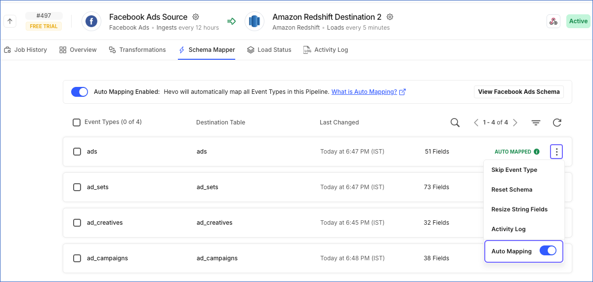Open Amazon Redshift Destination settings gear

[390, 17]
